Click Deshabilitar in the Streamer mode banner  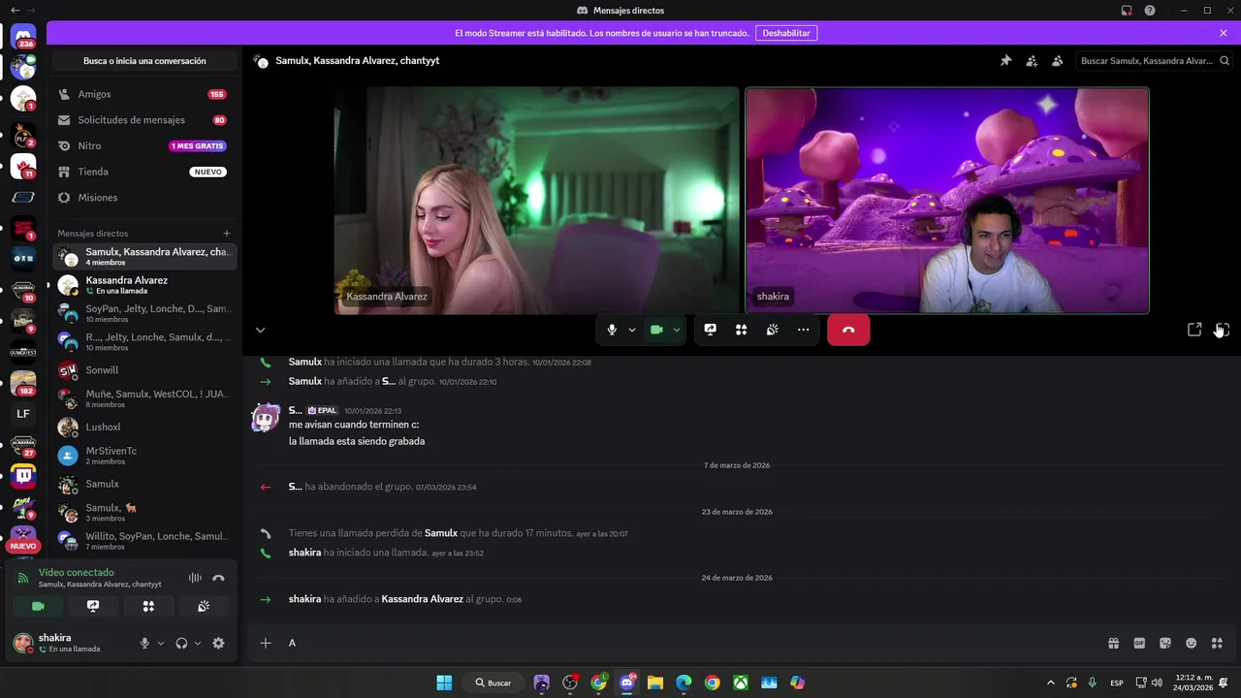click(786, 33)
